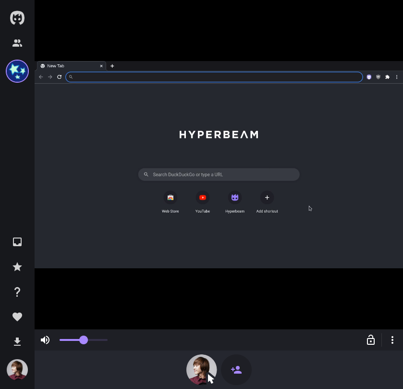
Task: Open the Hyperbeam shortcut tile
Action: click(235, 202)
